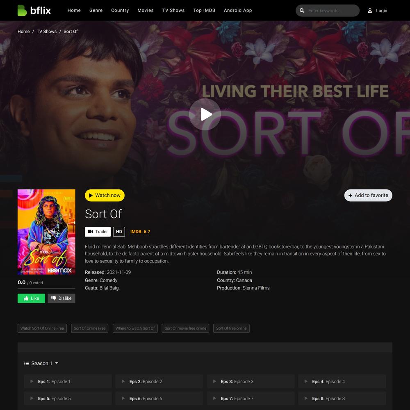Click the camera icon on the Trailer button
The width and height of the screenshot is (410, 410).
(90, 231)
